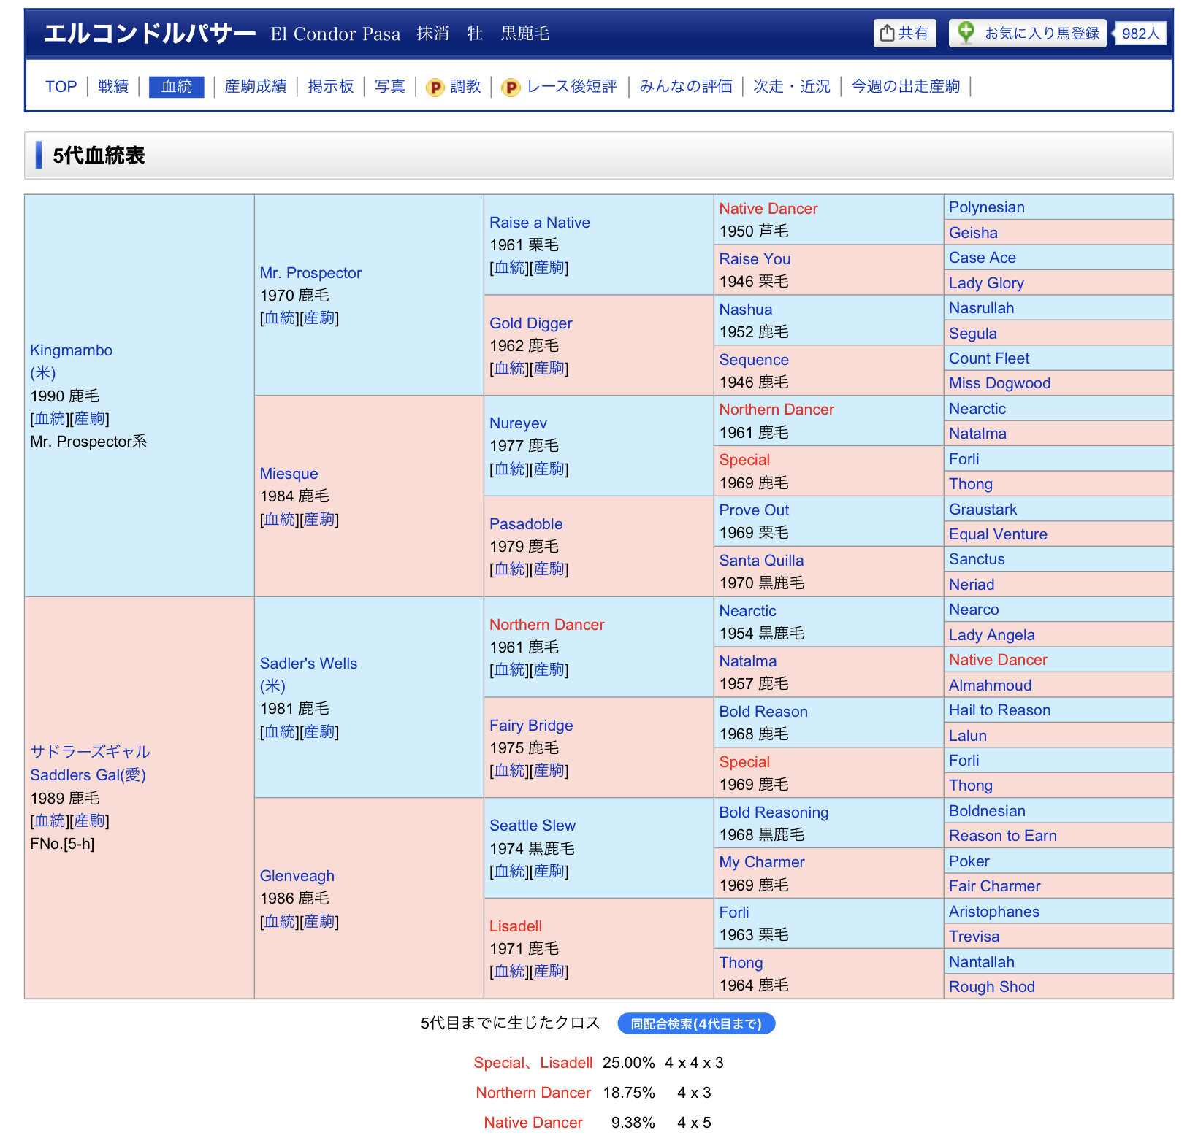Image resolution: width=1198 pixels, height=1138 pixels.
Task: Select the 血統 tab
Action: pos(176,87)
